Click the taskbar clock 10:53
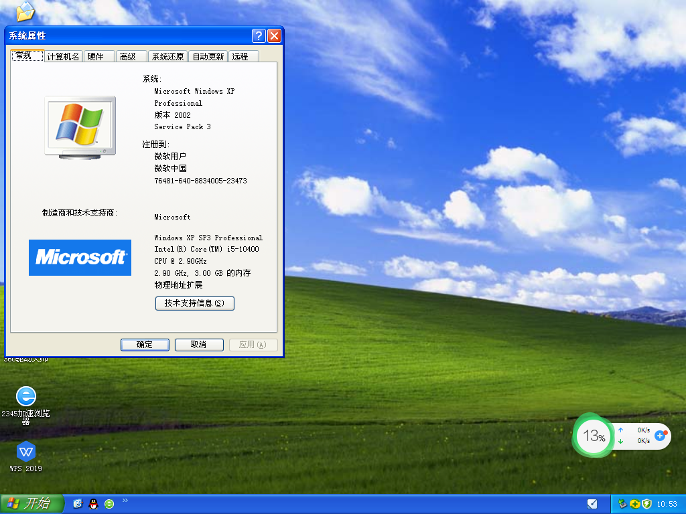Viewport: 686px width, 514px height. (667, 504)
